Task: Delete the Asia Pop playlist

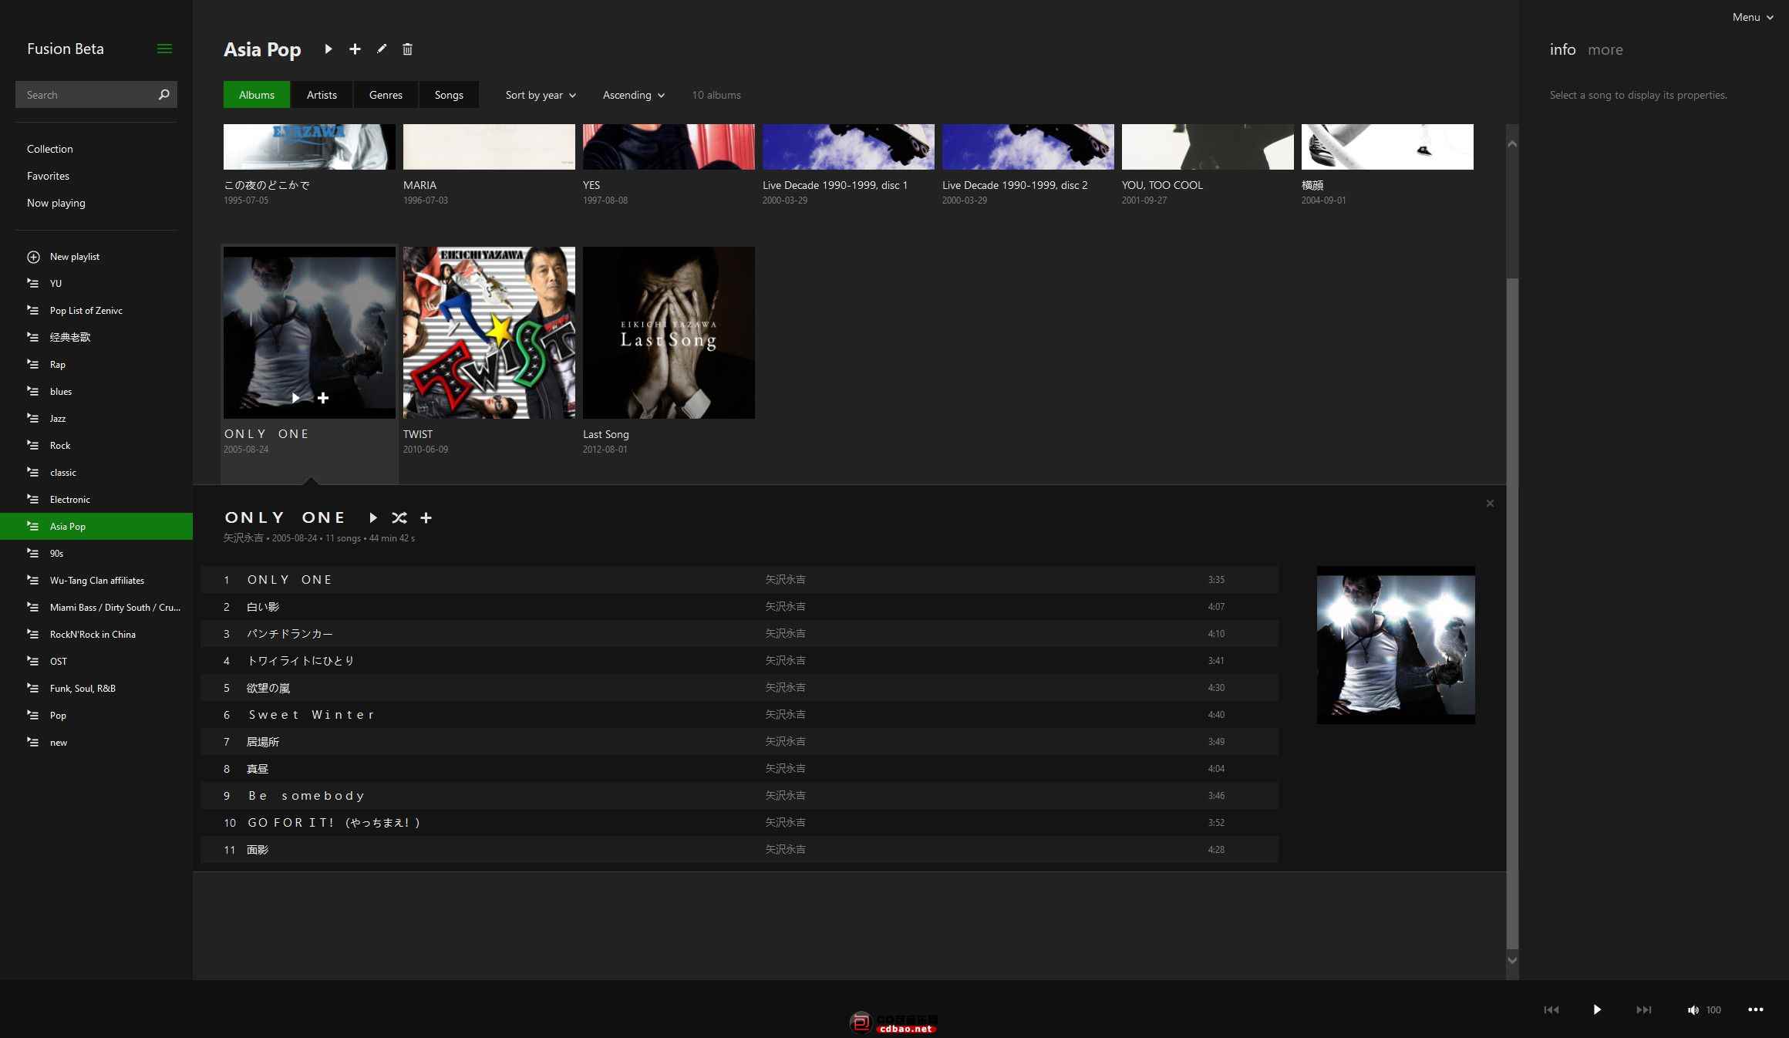Action: pos(407,49)
